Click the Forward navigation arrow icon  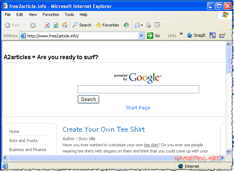tap(33, 25)
